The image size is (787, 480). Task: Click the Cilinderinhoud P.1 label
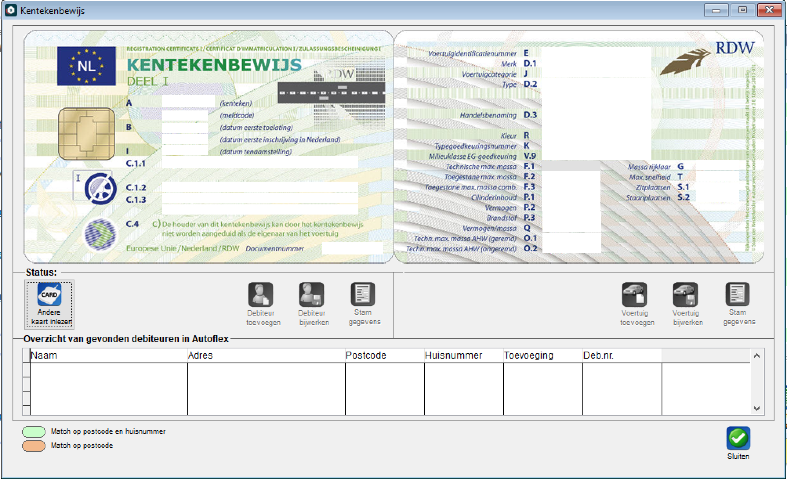[x=503, y=197]
